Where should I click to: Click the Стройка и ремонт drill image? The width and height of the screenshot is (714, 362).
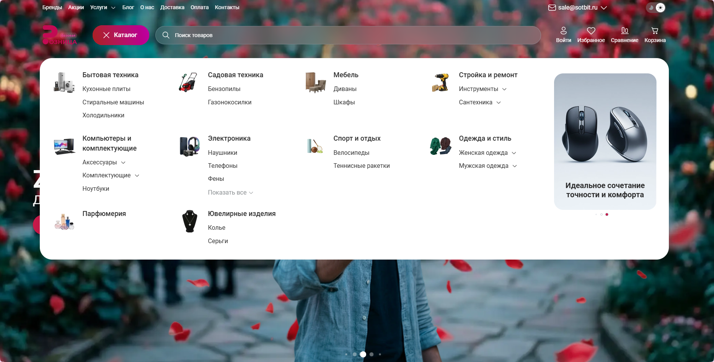(x=440, y=82)
